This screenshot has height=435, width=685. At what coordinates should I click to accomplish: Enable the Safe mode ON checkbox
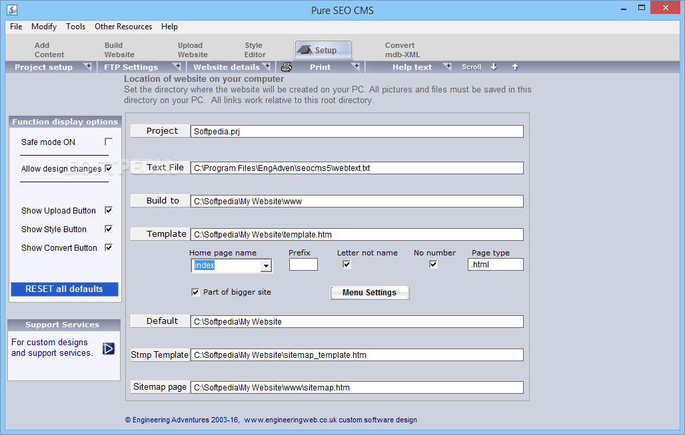[x=109, y=142]
